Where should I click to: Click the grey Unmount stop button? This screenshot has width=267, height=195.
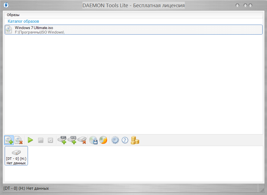pos(41,140)
